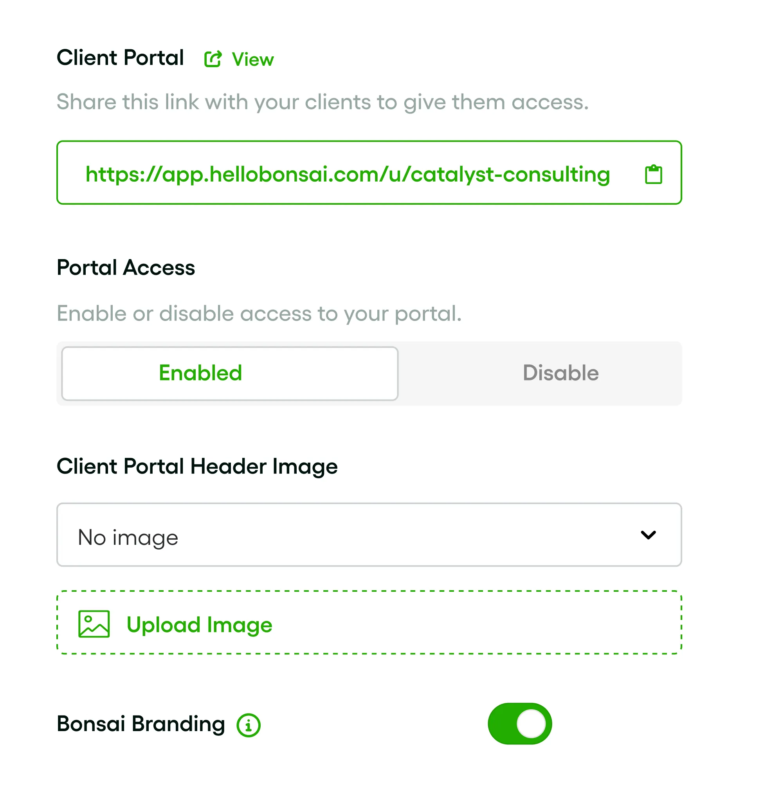Click the Portal Access heading
Screen dimensions: 764x800
point(126,268)
